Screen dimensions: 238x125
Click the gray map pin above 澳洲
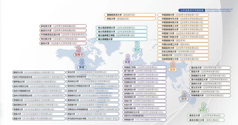pos(184,94)
